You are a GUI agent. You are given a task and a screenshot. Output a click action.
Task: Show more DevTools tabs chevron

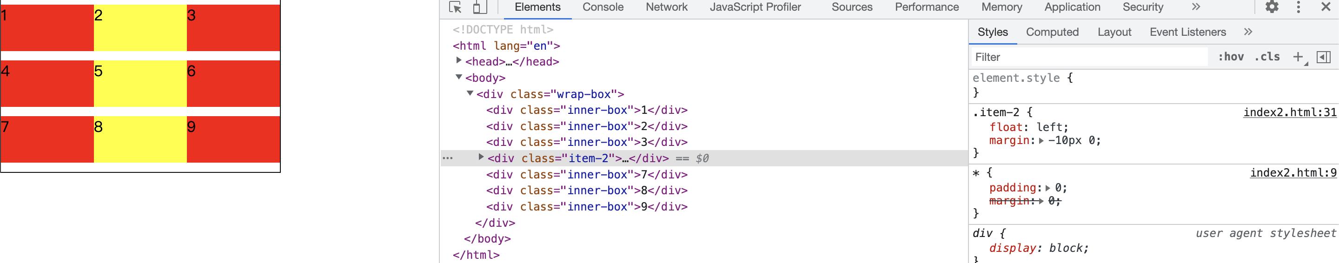point(1196,7)
